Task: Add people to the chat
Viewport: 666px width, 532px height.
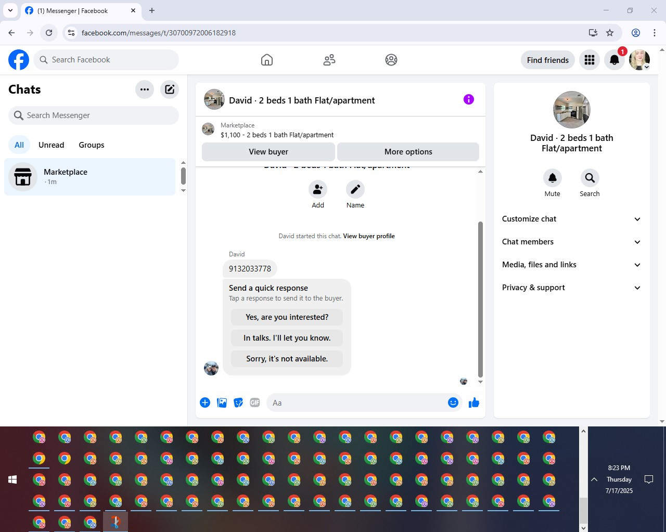Action: point(318,189)
